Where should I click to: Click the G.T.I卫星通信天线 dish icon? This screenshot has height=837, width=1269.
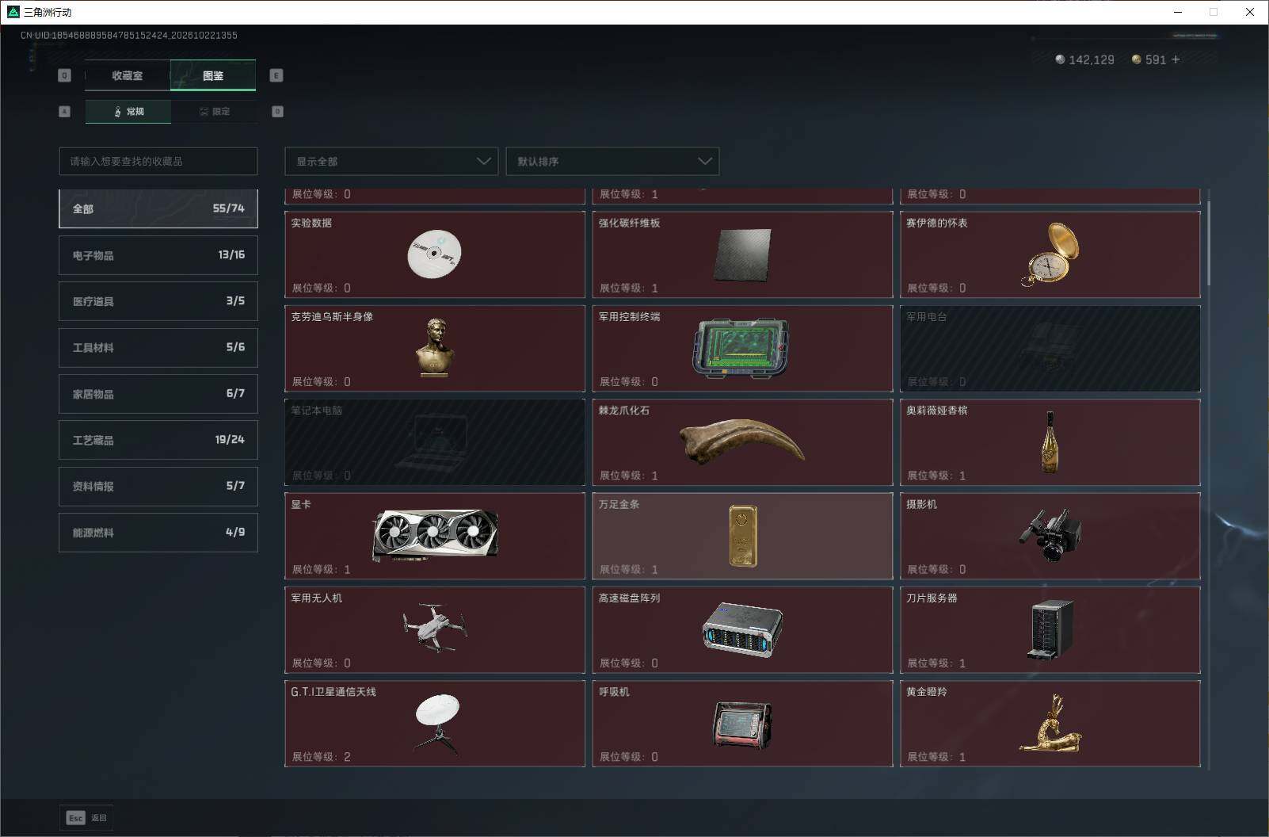point(437,723)
